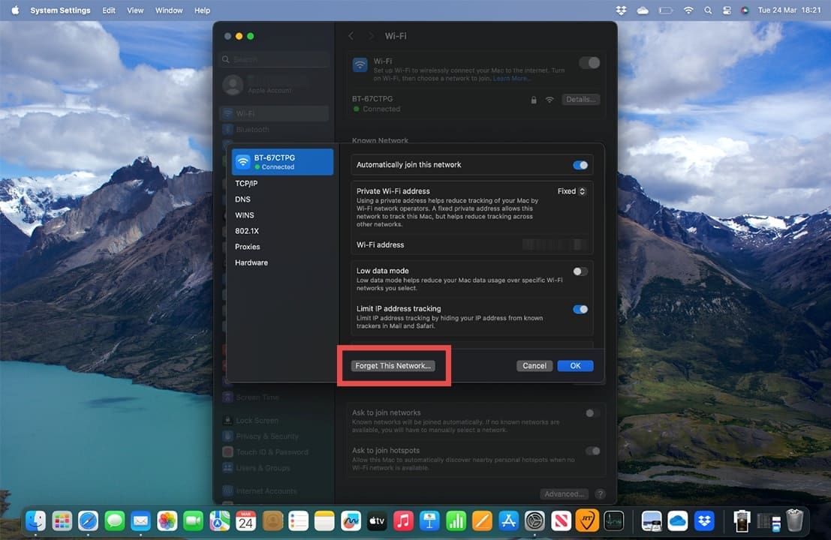831x540 pixels.
Task: Click Cancel in the network details dialog
Action: pos(534,366)
